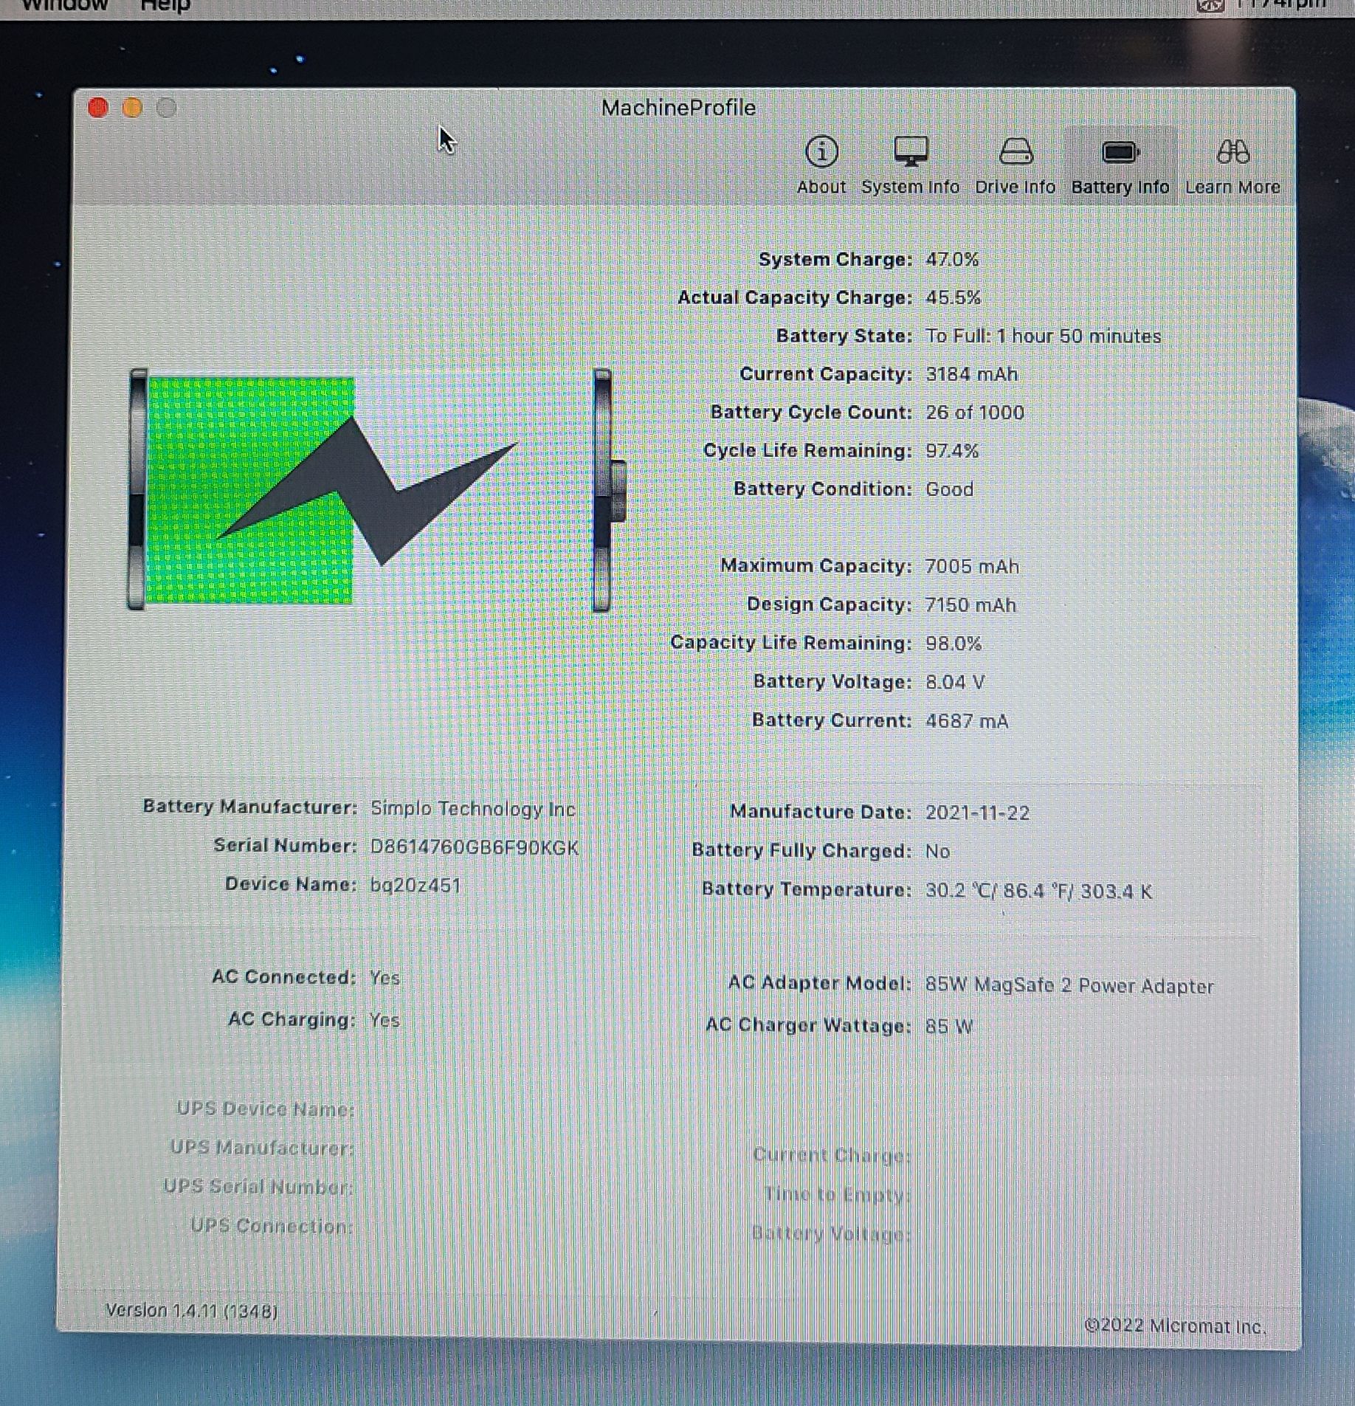The height and width of the screenshot is (1406, 1355).
Task: Click the battery terminal knob graphic
Action: point(616,490)
